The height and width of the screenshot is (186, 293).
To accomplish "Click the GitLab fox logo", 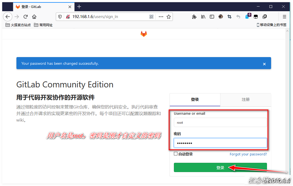I will coord(144,34).
